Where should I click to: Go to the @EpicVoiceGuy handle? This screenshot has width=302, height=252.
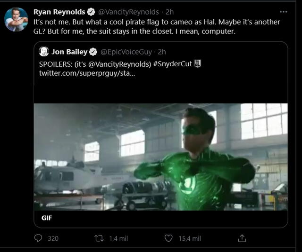point(126,52)
